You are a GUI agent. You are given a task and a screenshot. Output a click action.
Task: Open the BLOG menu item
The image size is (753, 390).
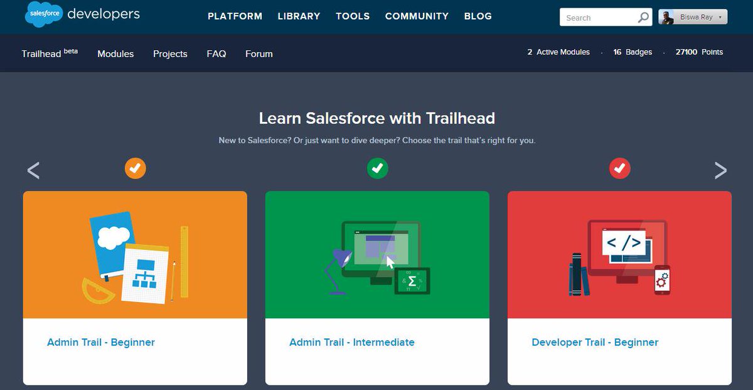478,16
